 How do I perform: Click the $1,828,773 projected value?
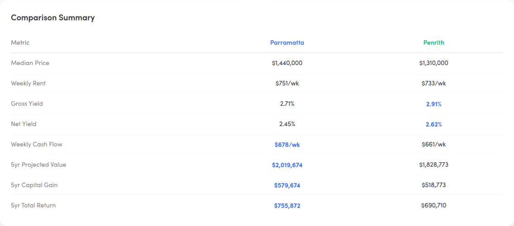pos(433,165)
